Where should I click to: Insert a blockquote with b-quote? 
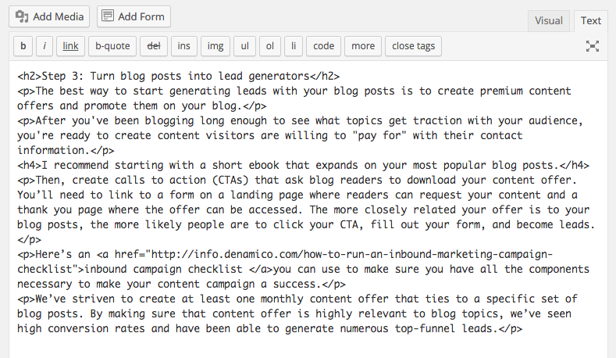(x=112, y=46)
